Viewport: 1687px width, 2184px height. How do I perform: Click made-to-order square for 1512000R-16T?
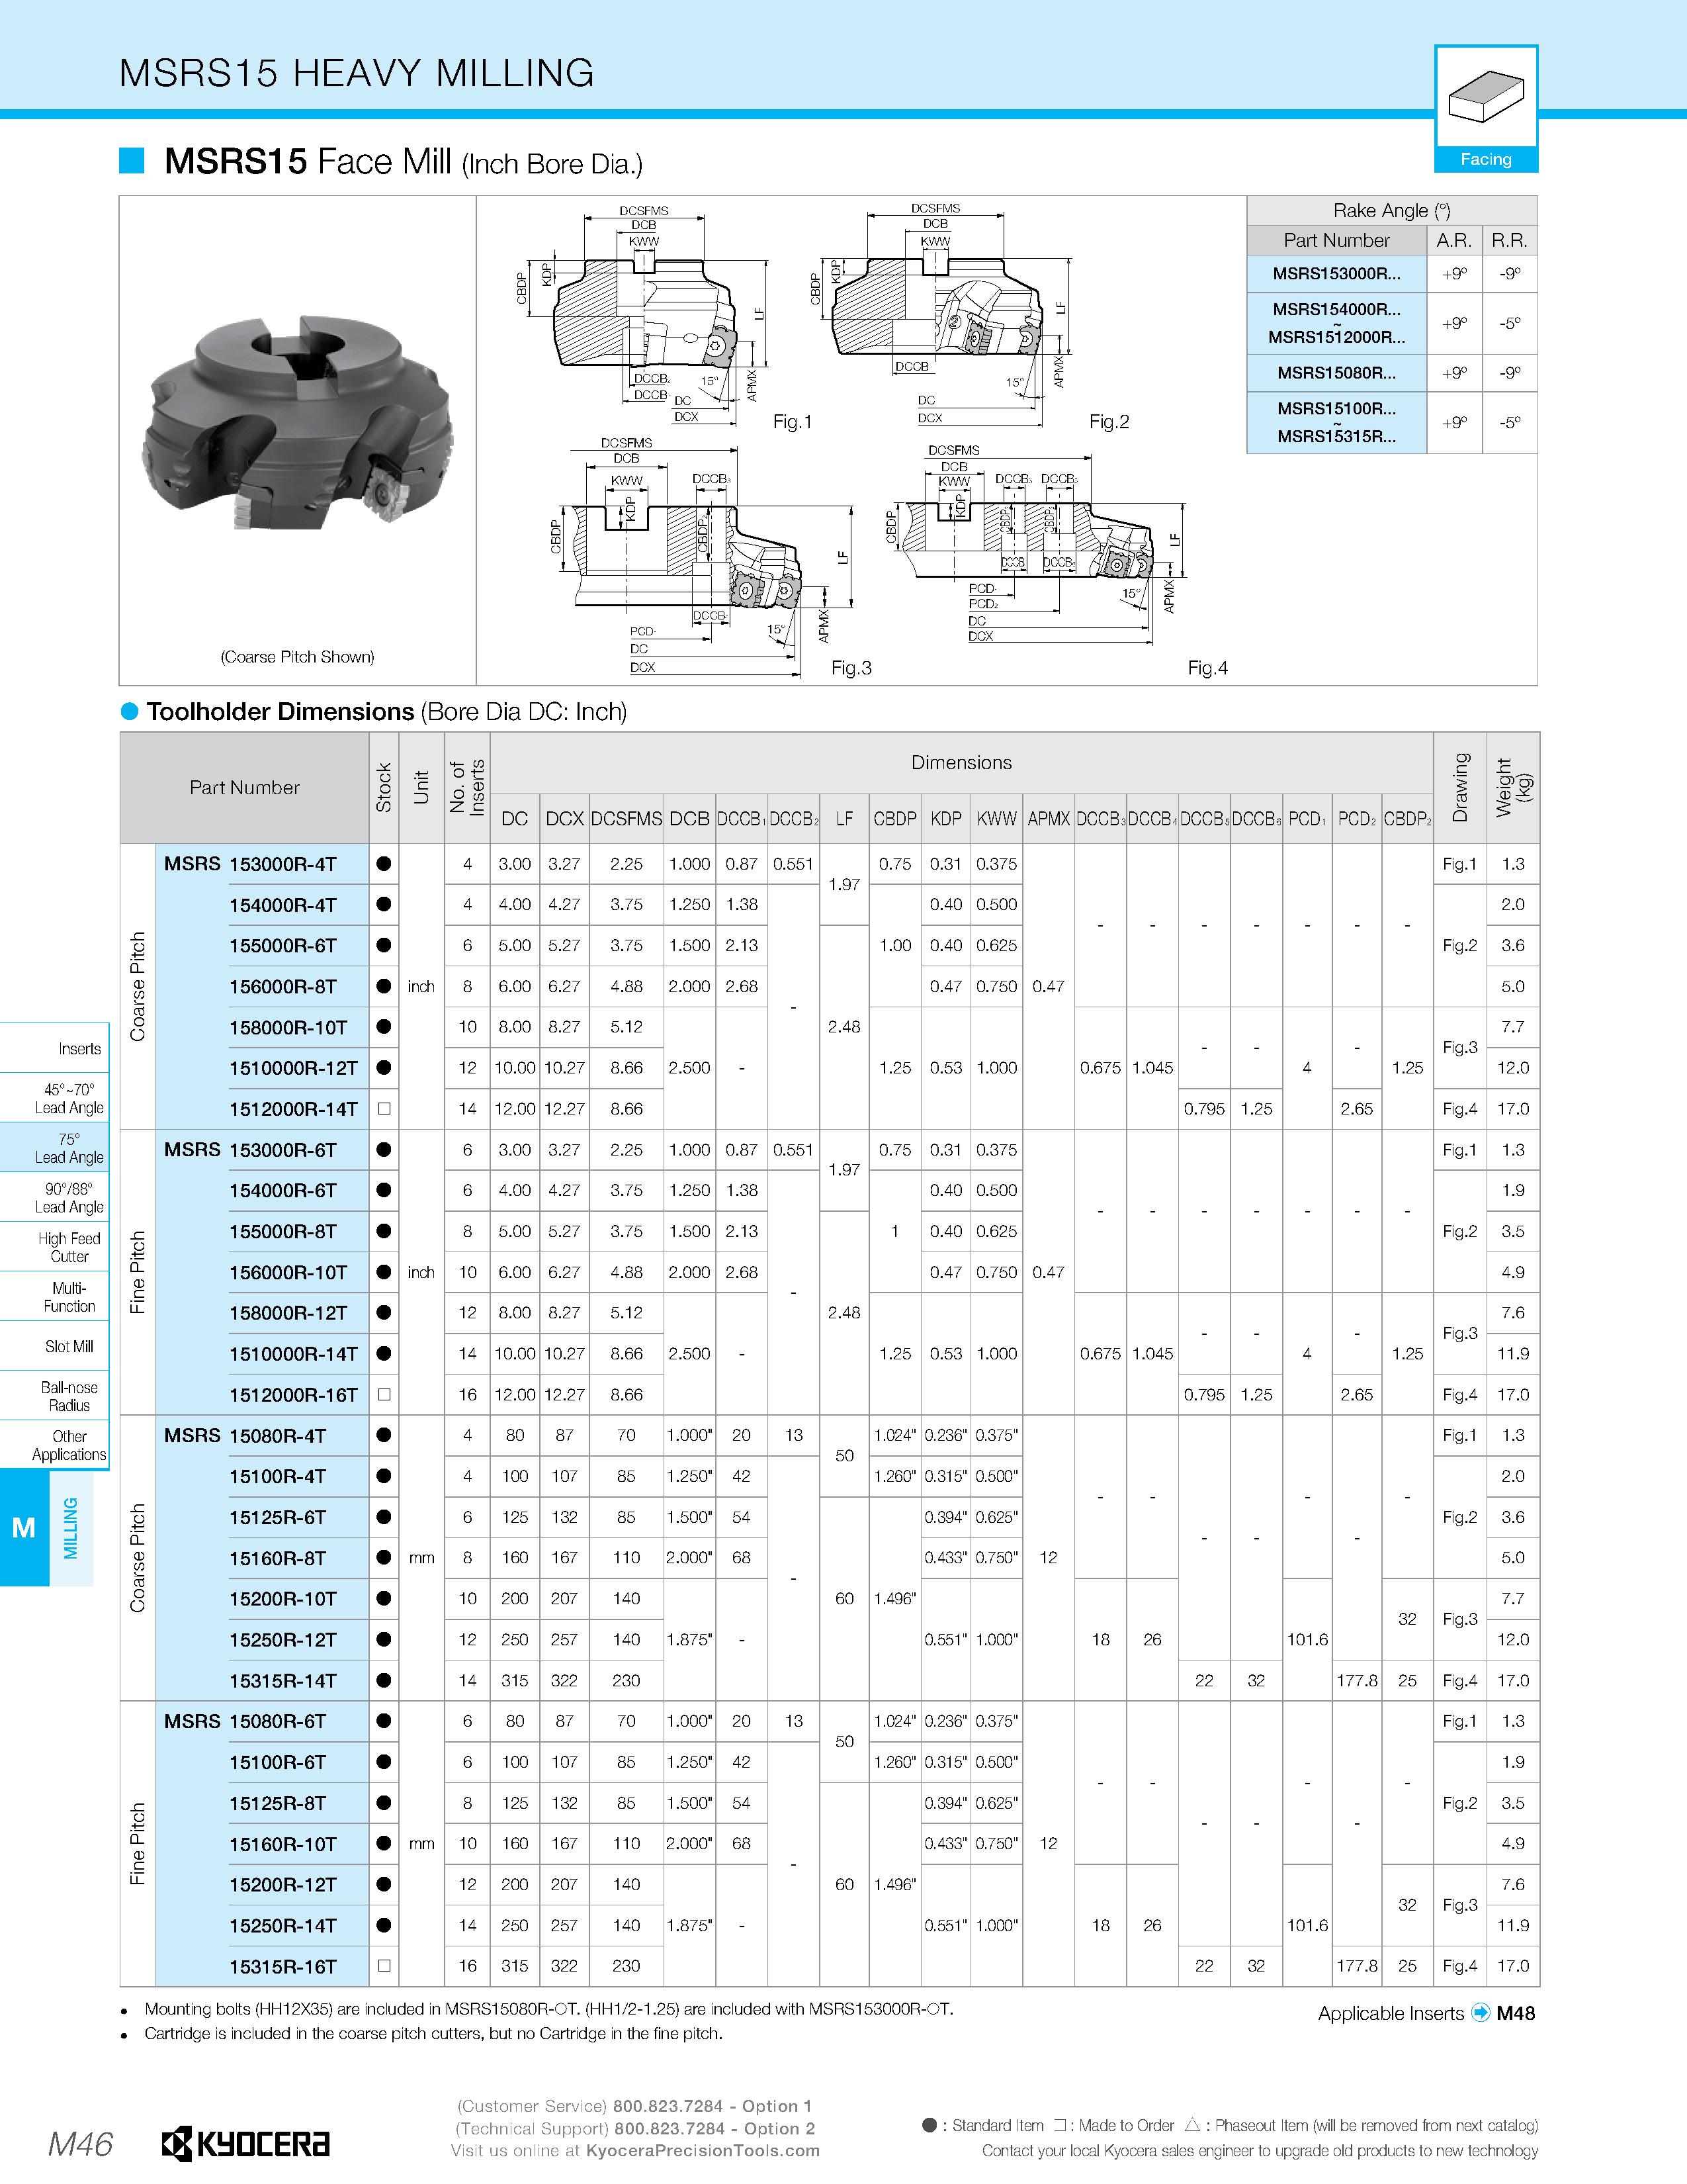[x=384, y=1394]
